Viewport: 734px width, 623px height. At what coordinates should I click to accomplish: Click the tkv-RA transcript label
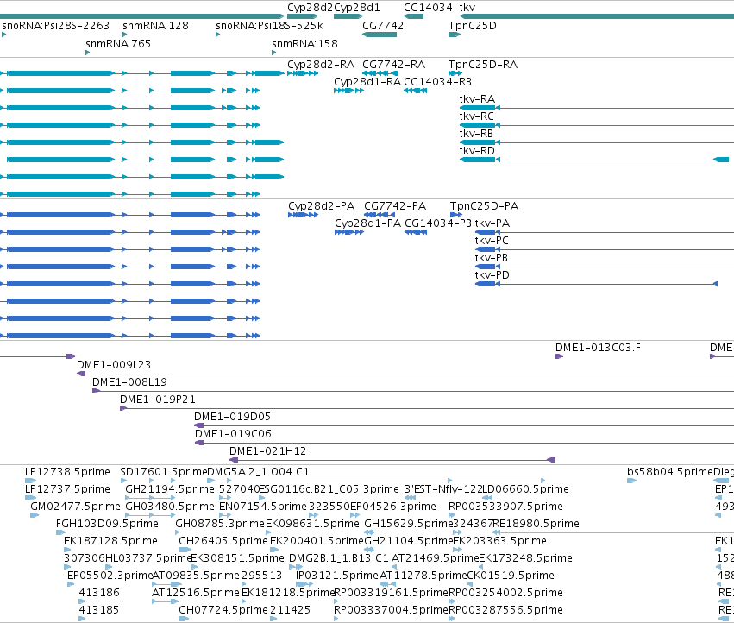coord(477,99)
